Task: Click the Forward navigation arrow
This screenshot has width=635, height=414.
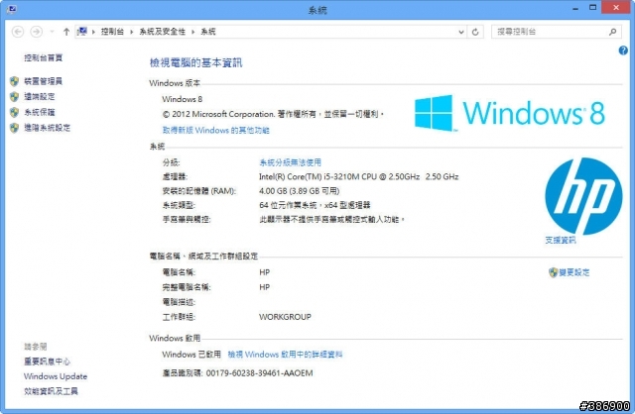Action: (37, 32)
